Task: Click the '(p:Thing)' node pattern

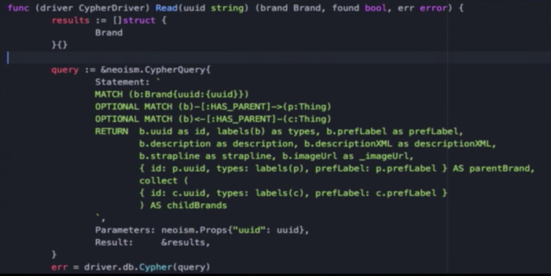Action: (x=306, y=107)
